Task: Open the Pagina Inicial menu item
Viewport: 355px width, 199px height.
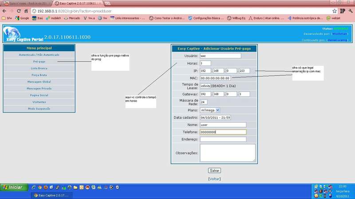Action: click(x=39, y=96)
